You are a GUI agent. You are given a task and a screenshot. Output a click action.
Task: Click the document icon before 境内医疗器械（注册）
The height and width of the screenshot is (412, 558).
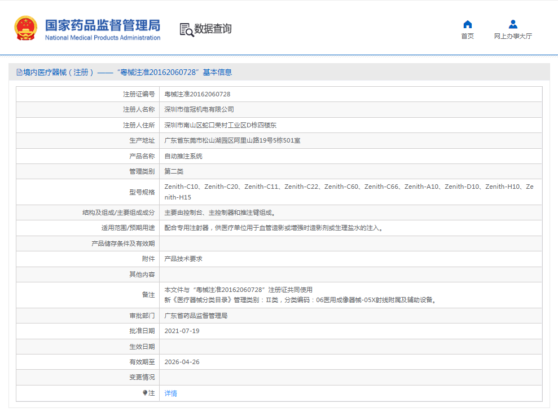pyautogui.click(x=20, y=72)
